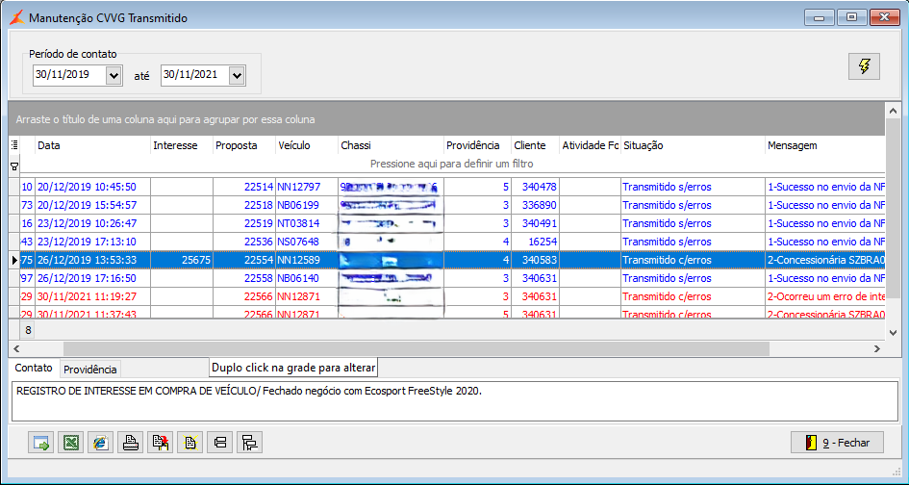Open grid in Internet Explorer
The width and height of the screenshot is (909, 485).
tap(100, 443)
